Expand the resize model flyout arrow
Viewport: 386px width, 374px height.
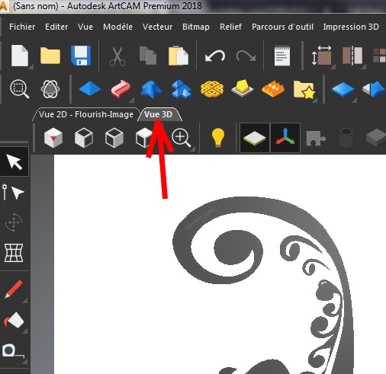(x=333, y=67)
